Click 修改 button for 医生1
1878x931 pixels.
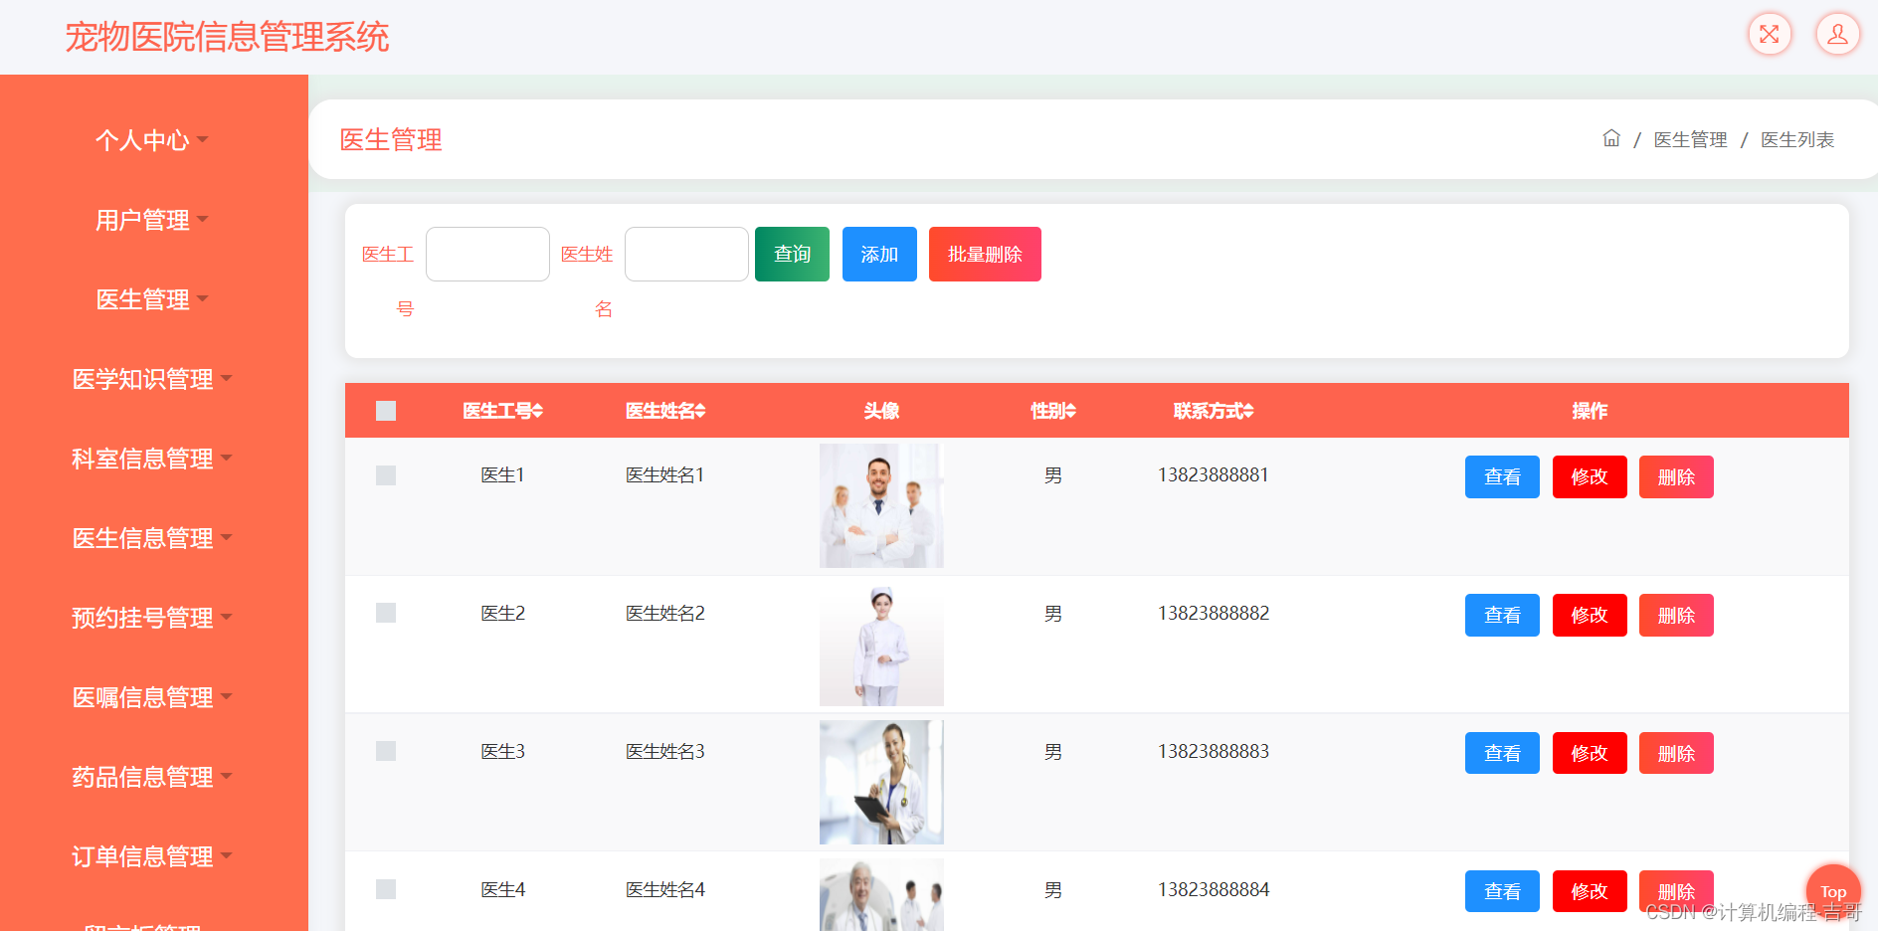pyautogui.click(x=1590, y=476)
